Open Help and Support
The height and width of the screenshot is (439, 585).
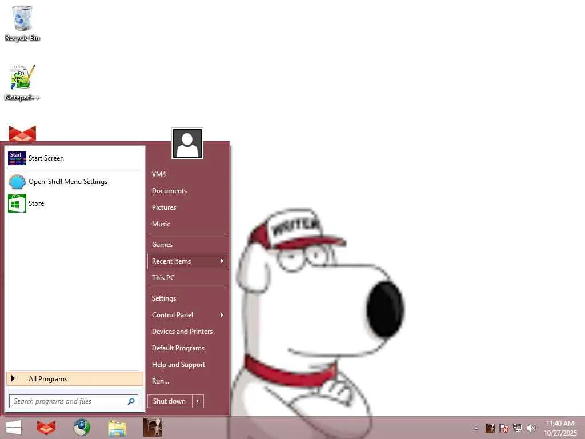pyautogui.click(x=187, y=365)
